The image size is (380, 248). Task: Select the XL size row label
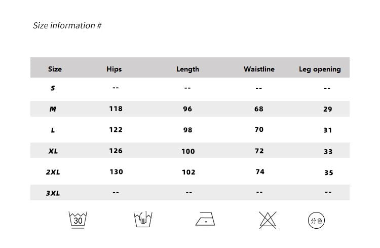click(x=53, y=151)
